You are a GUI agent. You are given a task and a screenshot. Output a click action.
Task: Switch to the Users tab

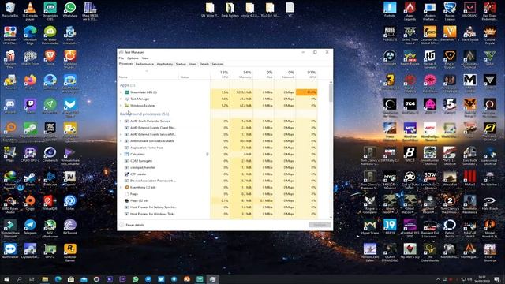coord(193,64)
